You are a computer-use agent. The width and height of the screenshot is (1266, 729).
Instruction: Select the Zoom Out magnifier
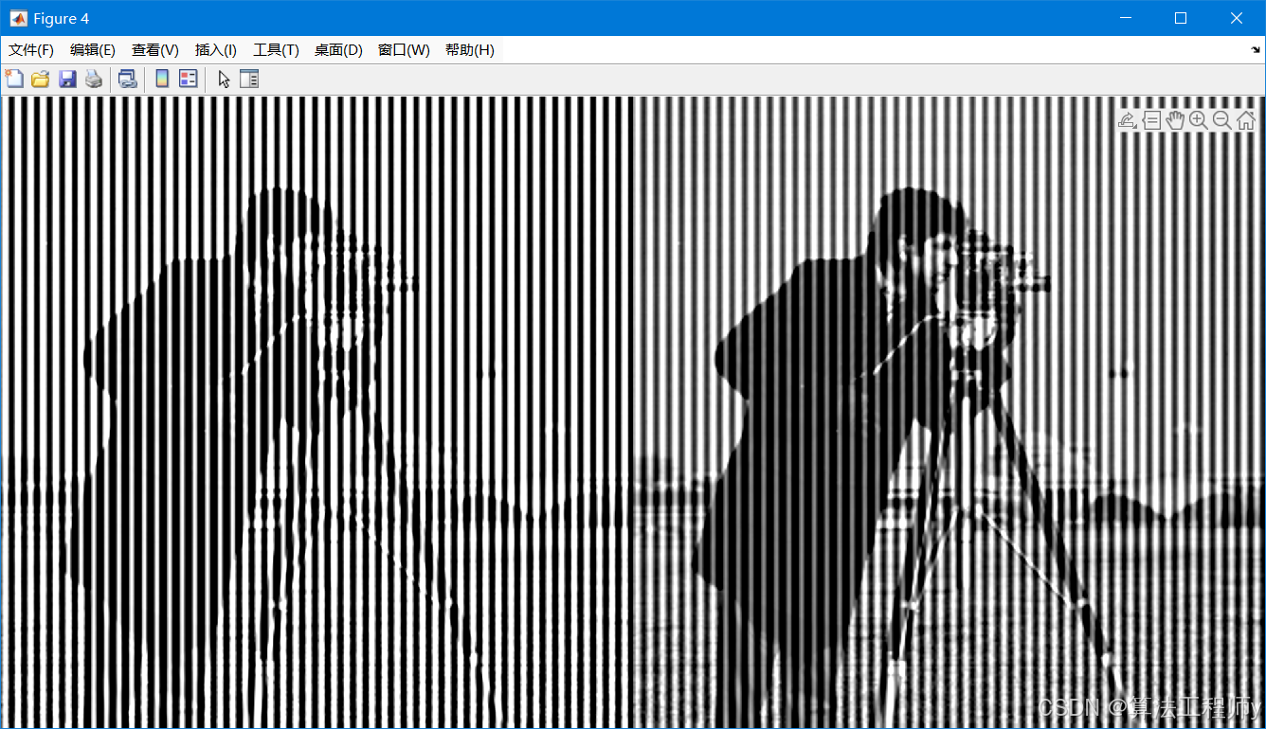(1222, 120)
